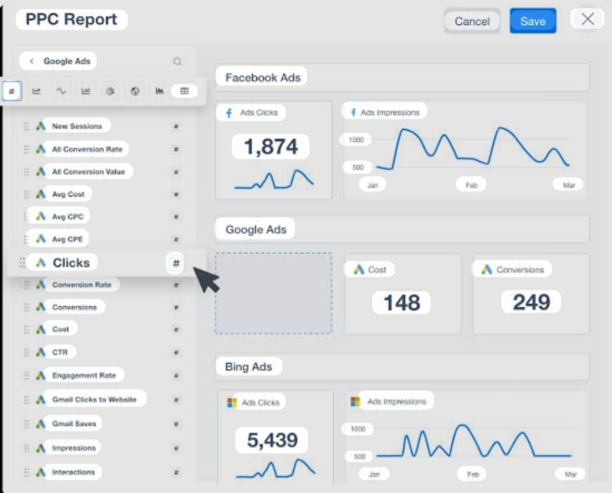Image resolution: width=612 pixels, height=493 pixels.
Task: Select the All Conversion Value metric
Action: coord(89,172)
